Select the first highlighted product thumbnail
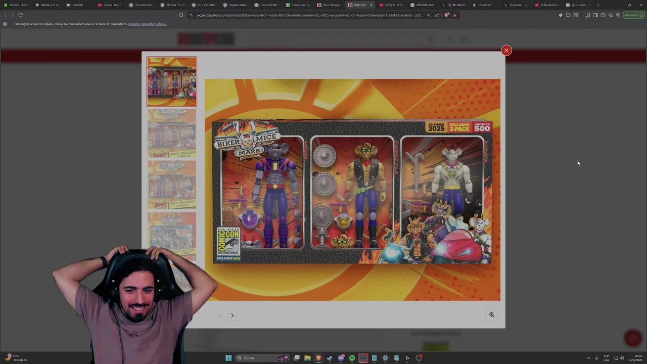Screen dimensions: 647x364 click(172, 81)
